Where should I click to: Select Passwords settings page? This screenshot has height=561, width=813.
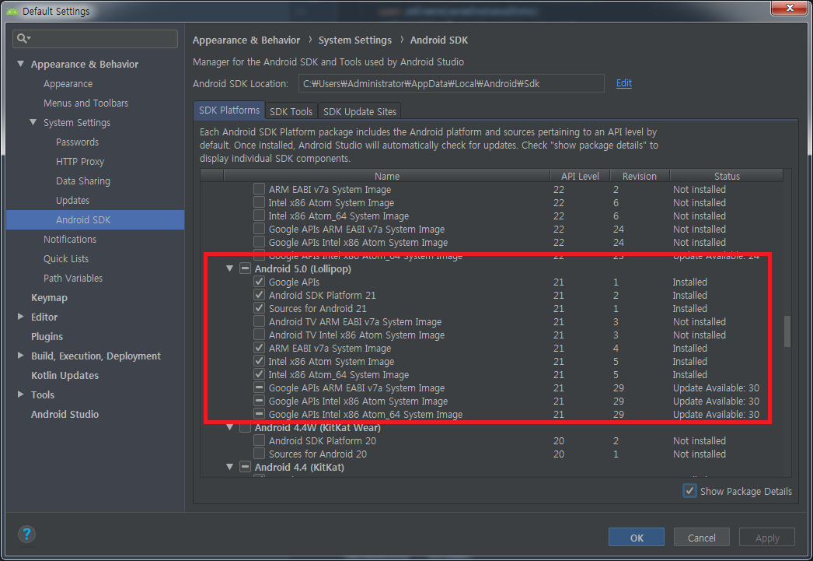click(77, 142)
